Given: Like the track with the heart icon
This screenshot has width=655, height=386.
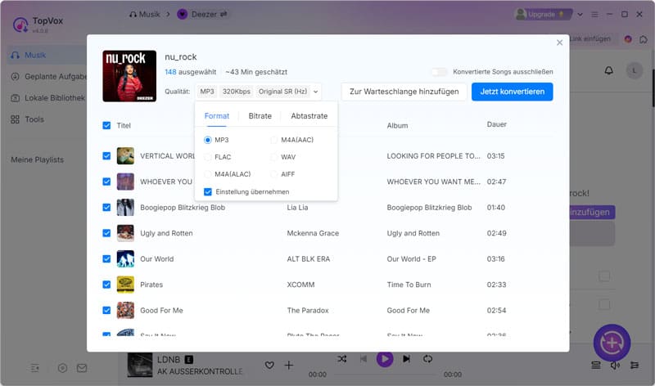Looking at the screenshot, I should click(269, 365).
